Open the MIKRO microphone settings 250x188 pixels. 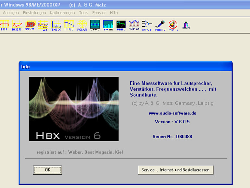(160, 25)
